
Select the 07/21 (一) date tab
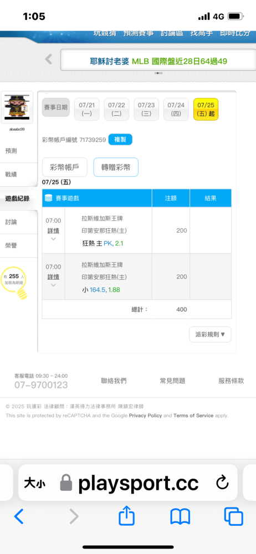(x=87, y=109)
